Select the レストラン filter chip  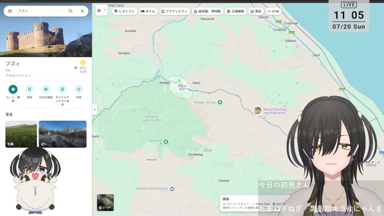125,11
